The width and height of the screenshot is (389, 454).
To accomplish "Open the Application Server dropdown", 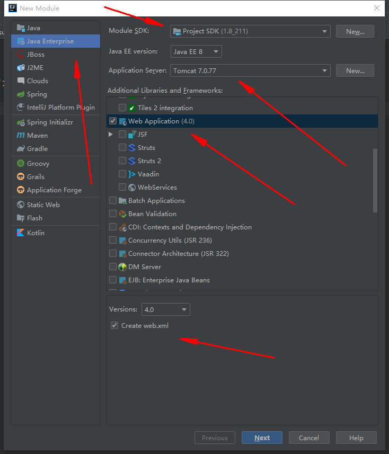I will click(250, 70).
